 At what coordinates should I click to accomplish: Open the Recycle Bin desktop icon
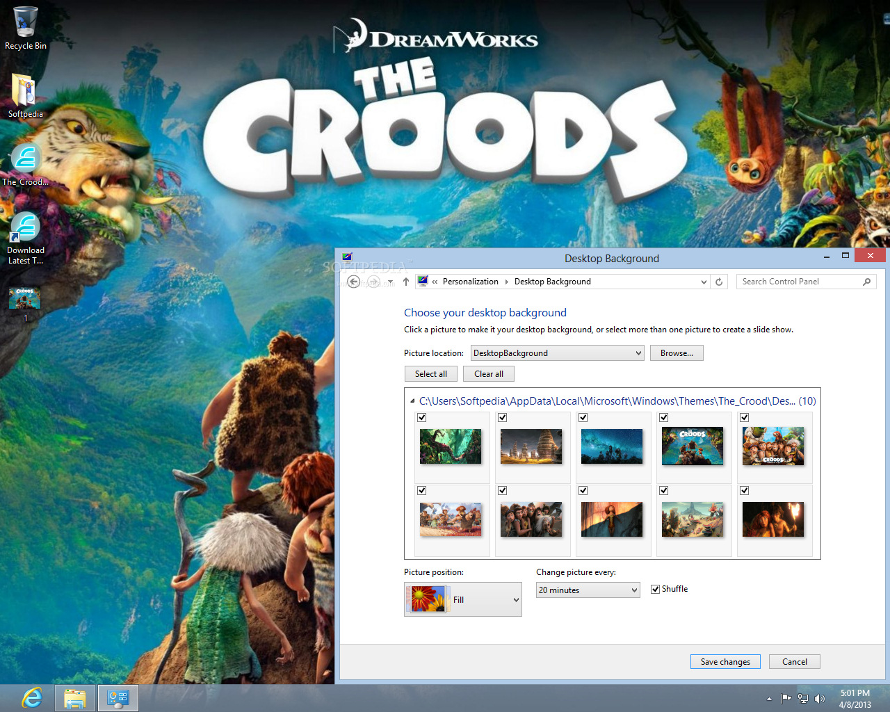[26, 28]
